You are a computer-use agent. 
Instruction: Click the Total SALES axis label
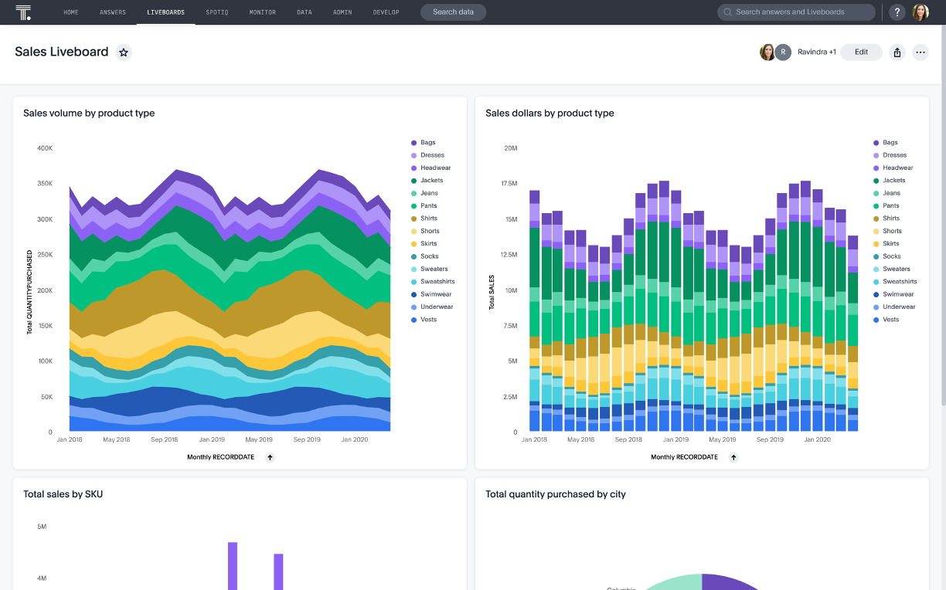(x=492, y=292)
